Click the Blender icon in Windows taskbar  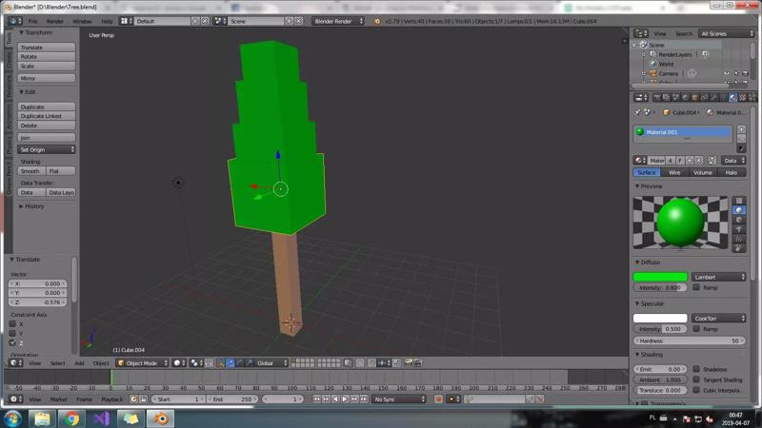point(160,418)
